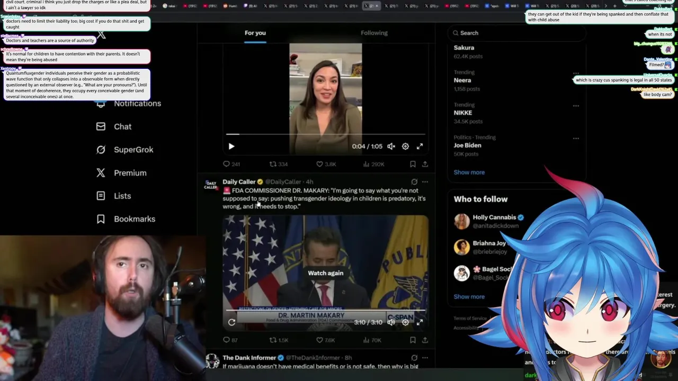Bookmark the top video post
Image resolution: width=678 pixels, height=381 pixels.
point(413,164)
